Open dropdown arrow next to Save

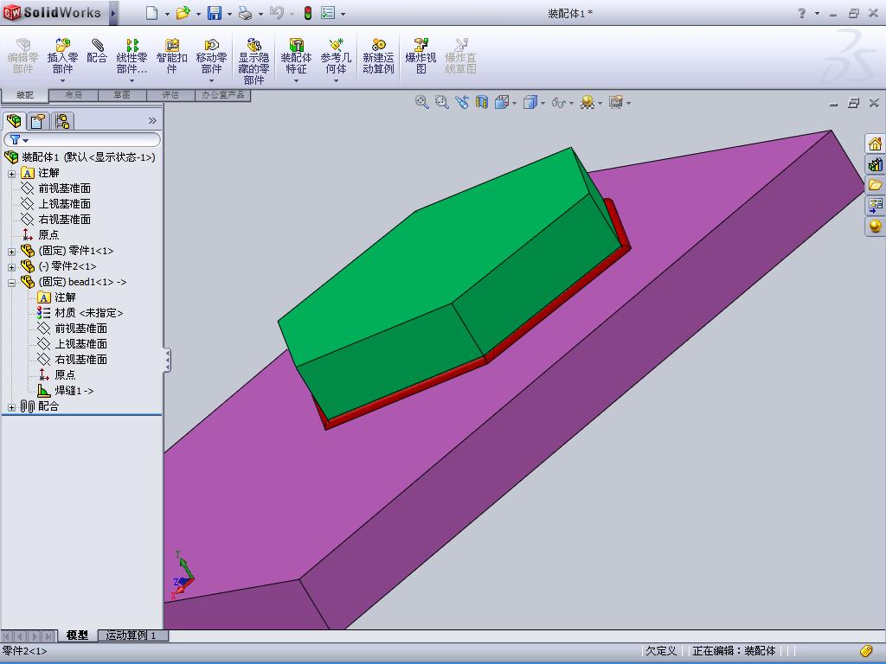tap(228, 14)
